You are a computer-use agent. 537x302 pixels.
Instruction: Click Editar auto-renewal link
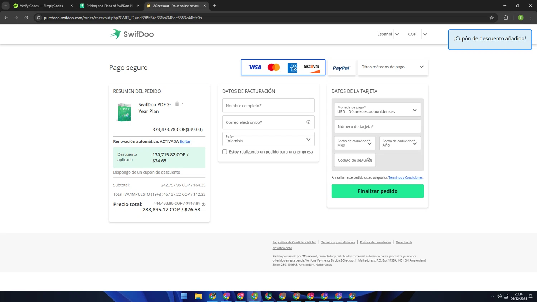(185, 141)
